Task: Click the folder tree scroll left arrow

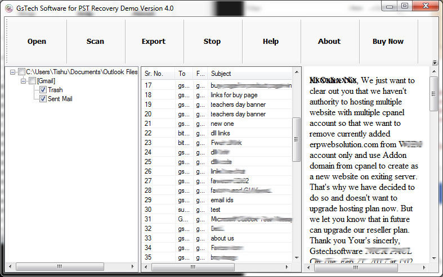Action: pos(10,266)
